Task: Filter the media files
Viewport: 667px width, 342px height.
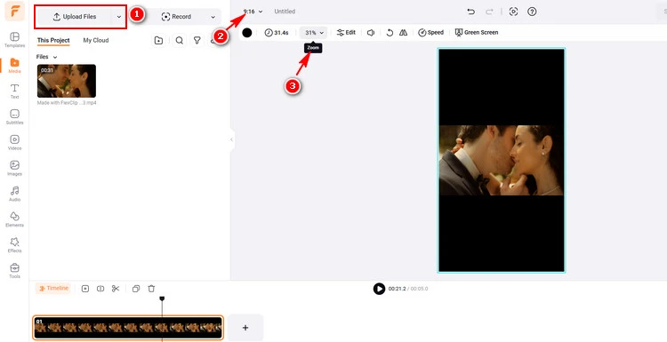Action: 197,40
